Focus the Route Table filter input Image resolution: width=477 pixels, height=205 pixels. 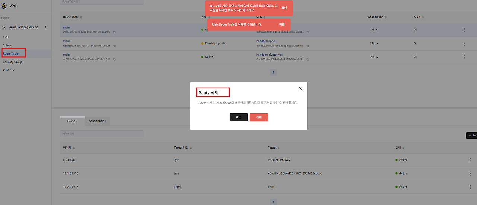pos(101,2)
